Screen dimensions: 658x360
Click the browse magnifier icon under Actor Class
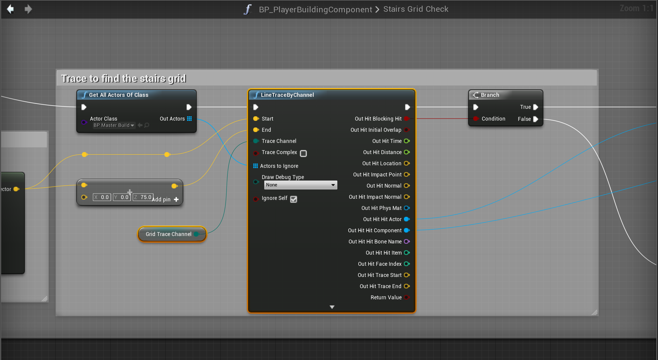point(147,125)
